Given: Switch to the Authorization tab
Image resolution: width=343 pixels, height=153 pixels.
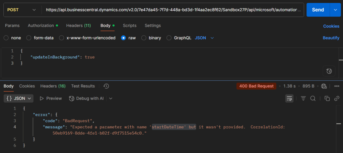Looking at the screenshot, I should (41, 26).
